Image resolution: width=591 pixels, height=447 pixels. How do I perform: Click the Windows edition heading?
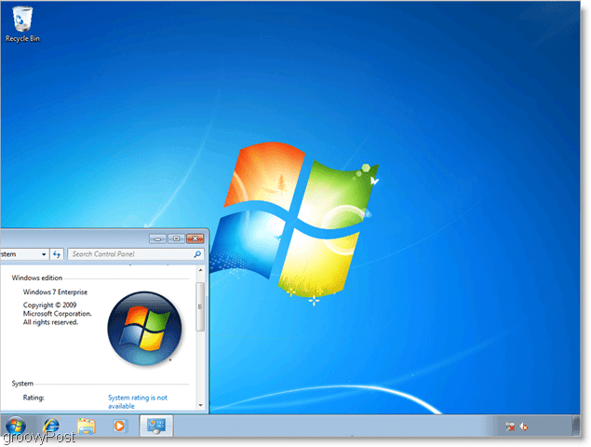point(37,278)
